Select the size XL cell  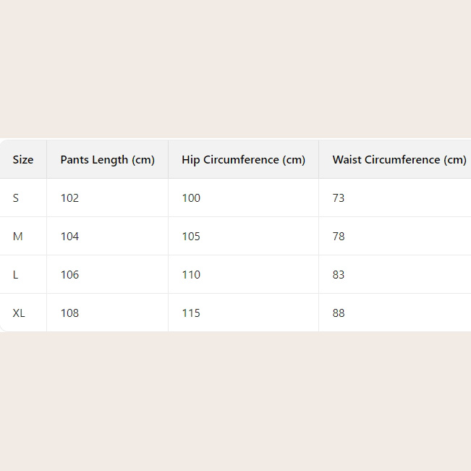19,313
